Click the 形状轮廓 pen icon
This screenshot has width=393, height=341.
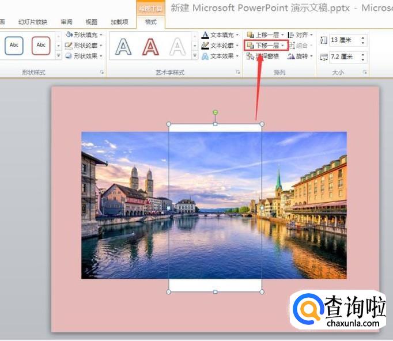69,46
